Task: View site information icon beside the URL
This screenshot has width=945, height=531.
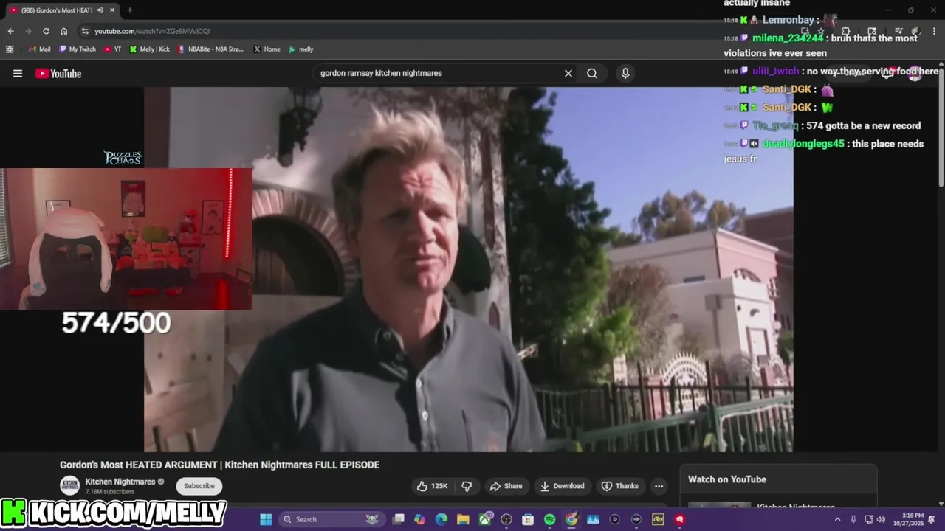Action: [86, 31]
